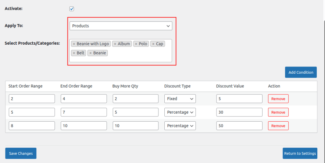This screenshot has height=163, width=325.
Task: Open the Fixed discount type dropdown
Action: [x=180, y=99]
